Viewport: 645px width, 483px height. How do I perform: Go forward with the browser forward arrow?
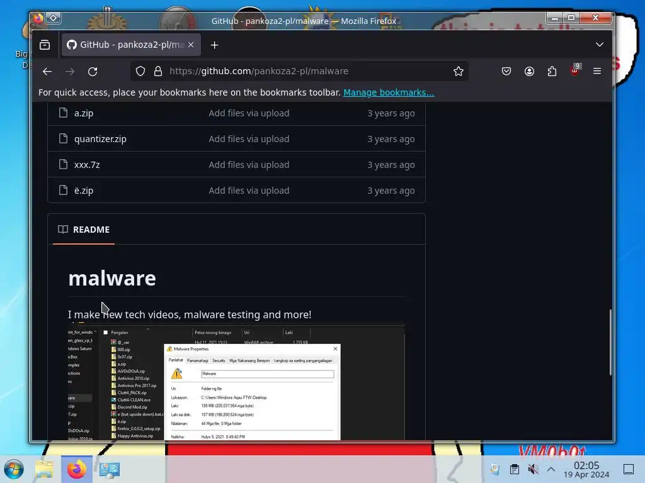[x=70, y=72]
